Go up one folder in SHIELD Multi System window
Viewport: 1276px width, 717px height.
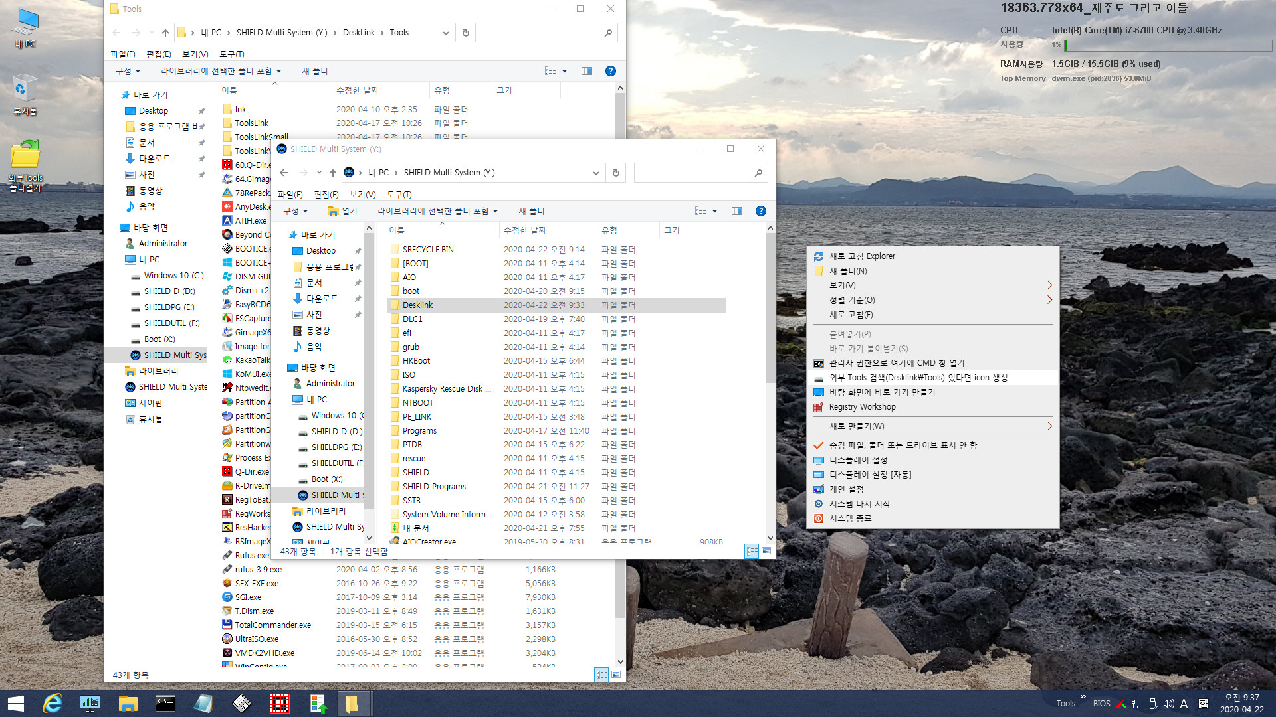tap(332, 173)
